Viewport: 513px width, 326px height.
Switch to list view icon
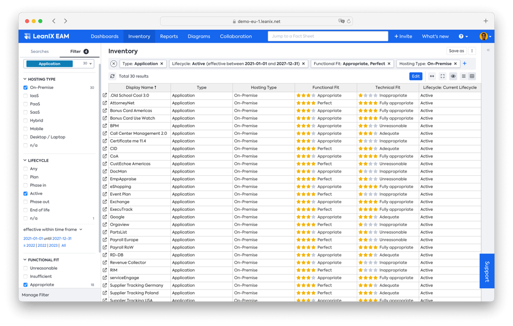464,76
